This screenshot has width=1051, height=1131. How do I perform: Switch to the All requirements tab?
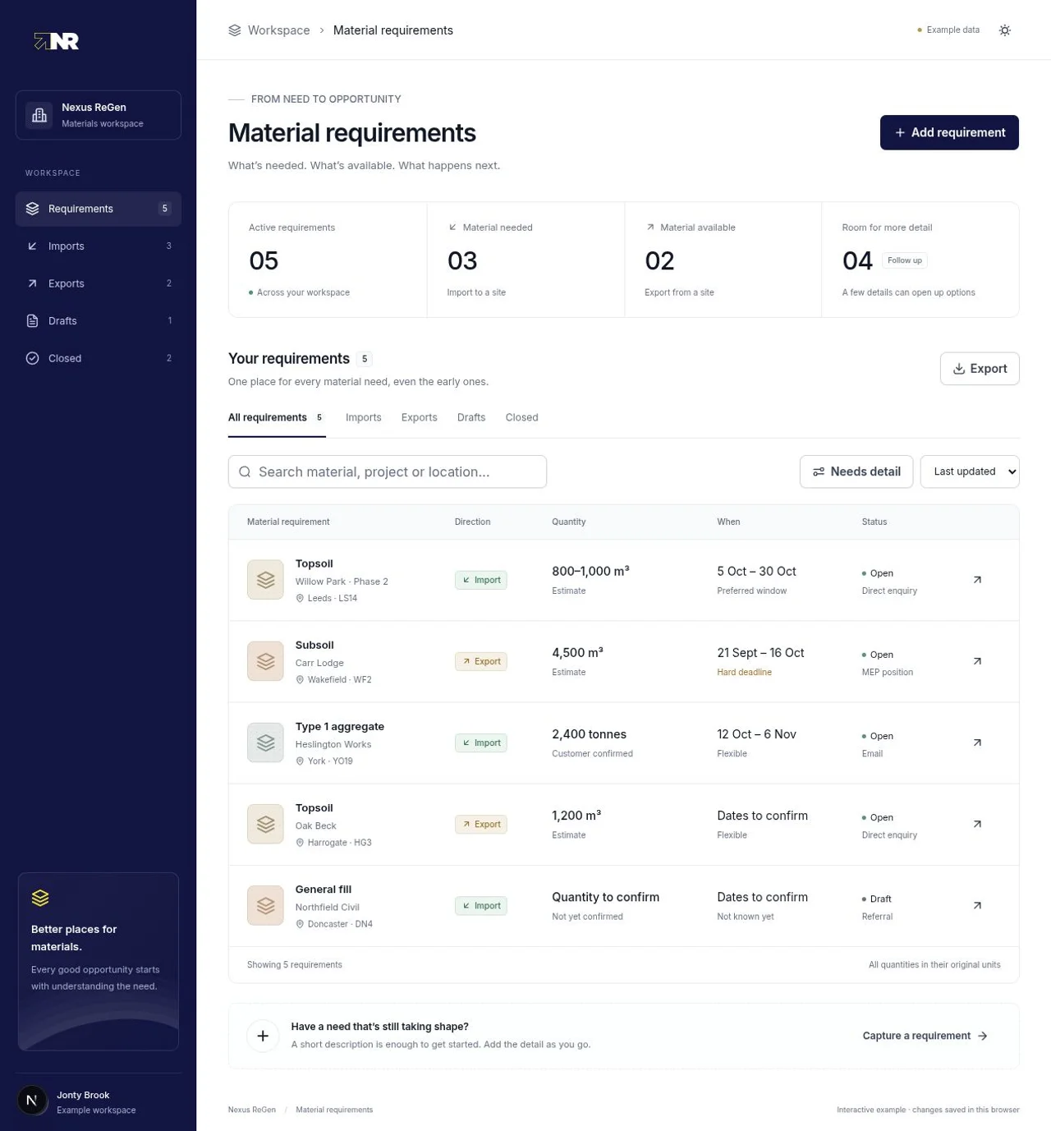pyautogui.click(x=277, y=418)
